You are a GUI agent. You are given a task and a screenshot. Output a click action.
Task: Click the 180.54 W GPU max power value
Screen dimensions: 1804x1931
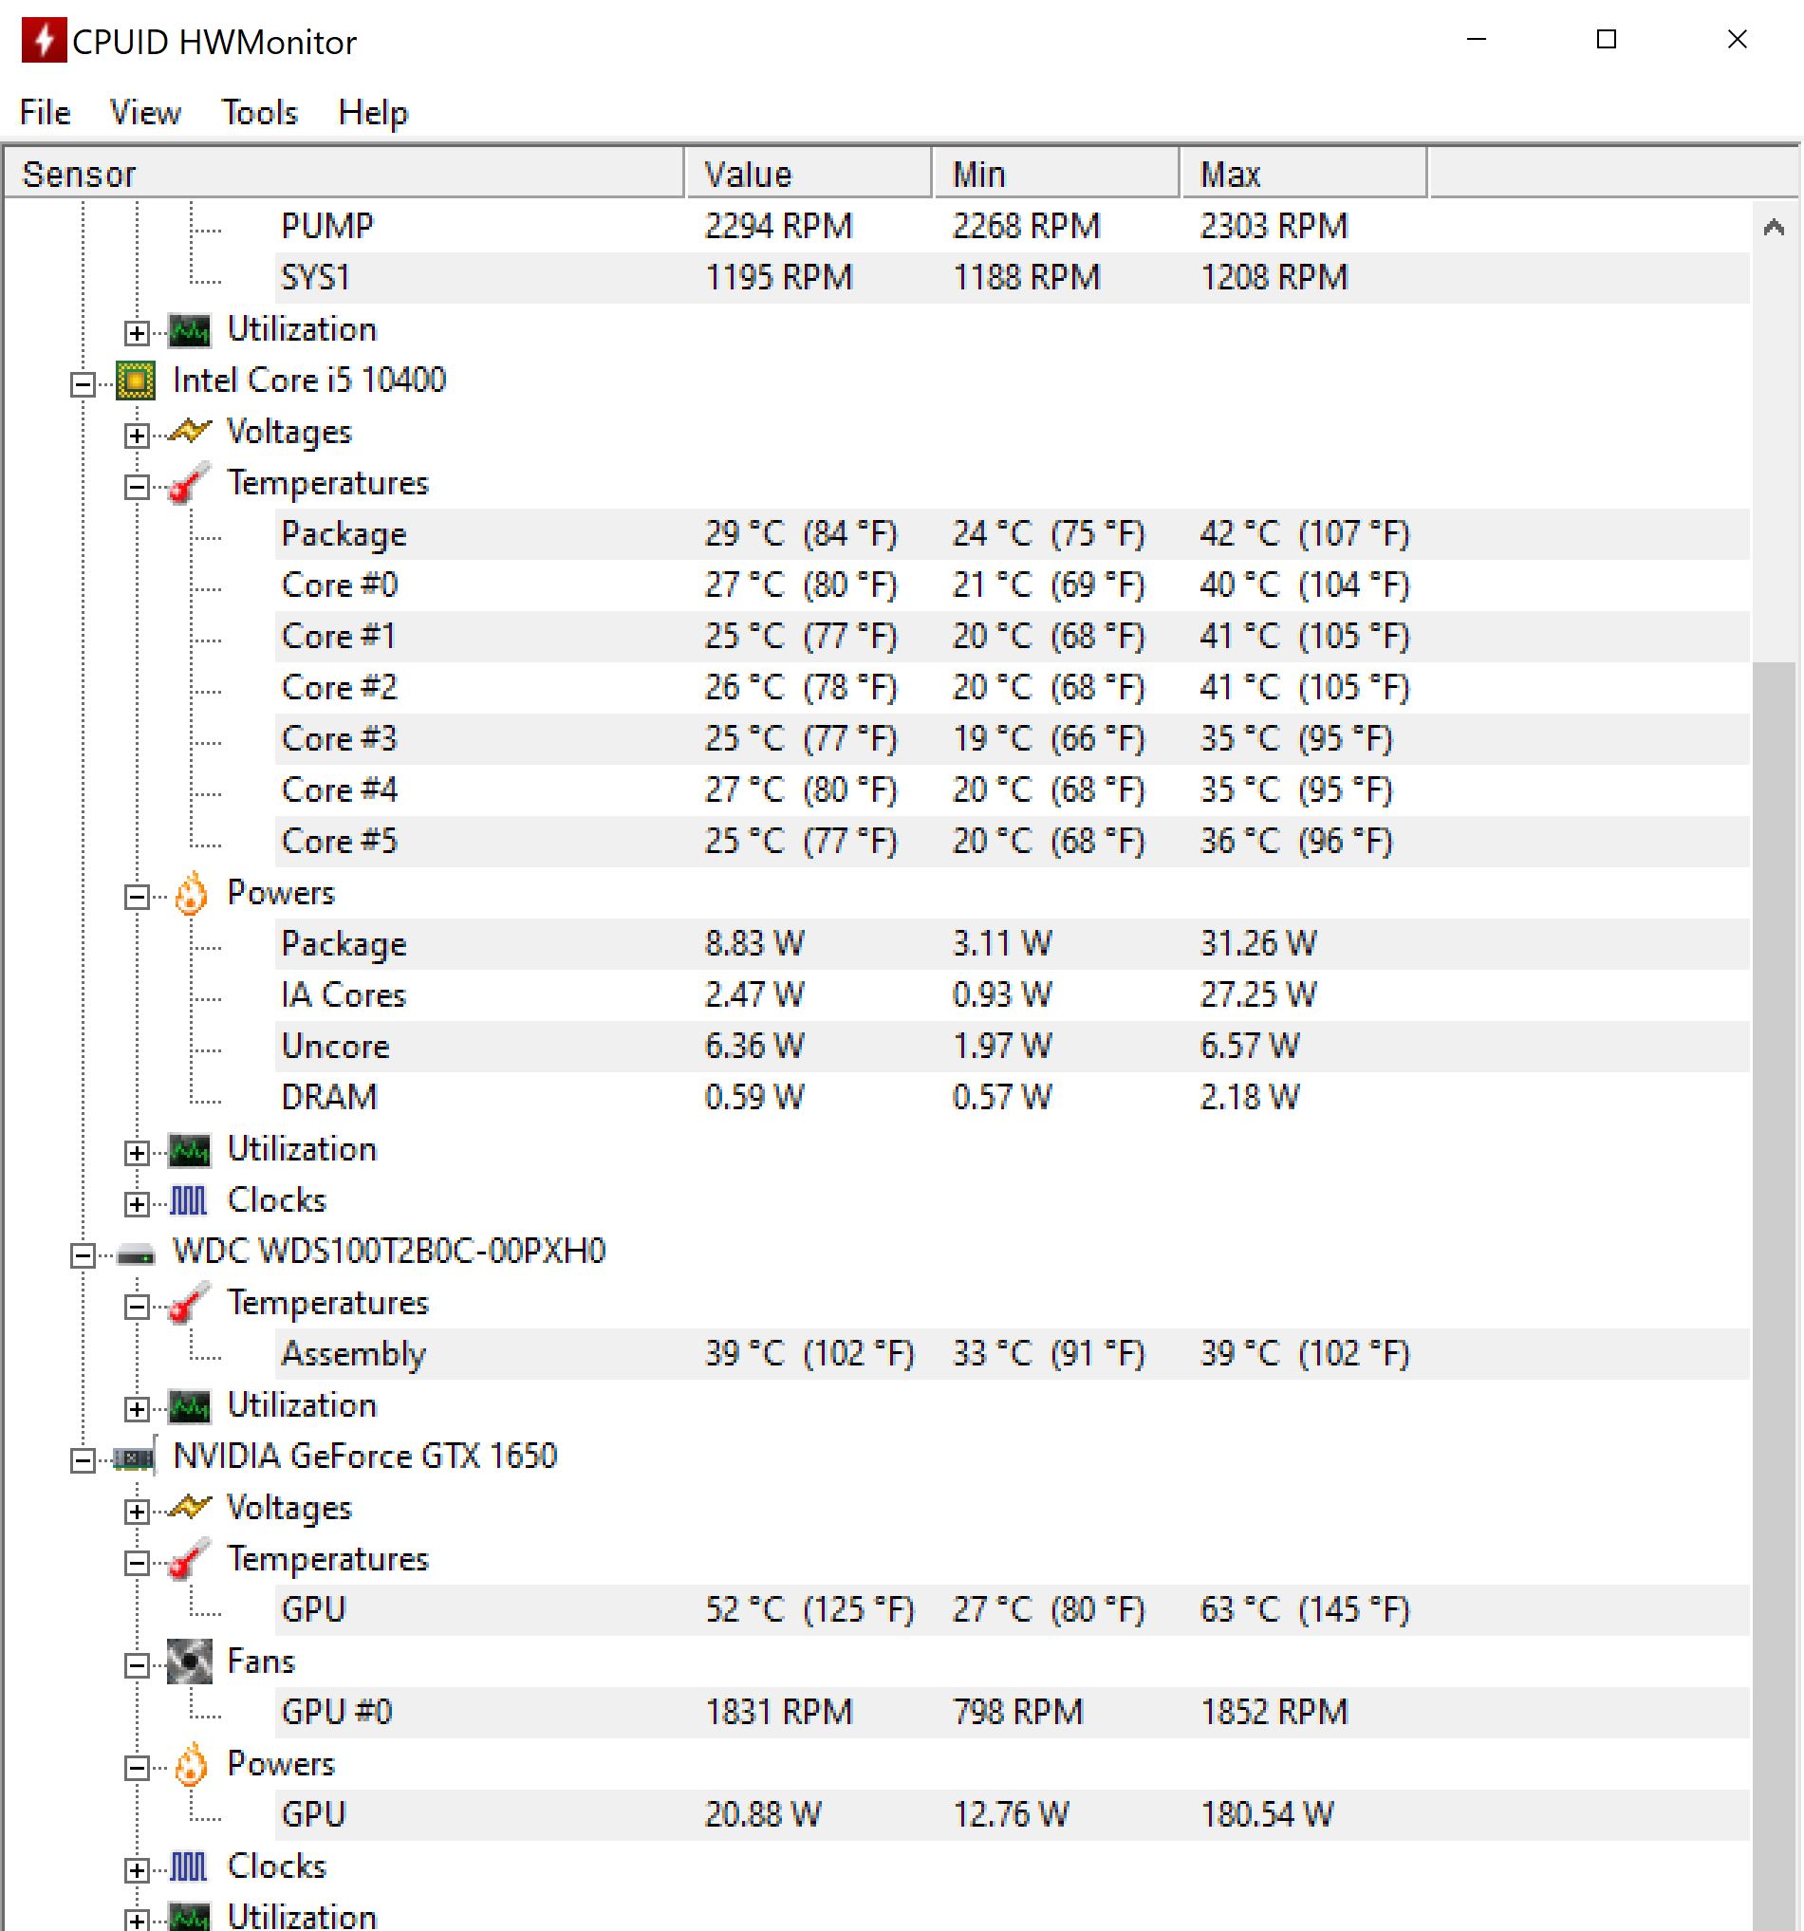(1268, 1814)
